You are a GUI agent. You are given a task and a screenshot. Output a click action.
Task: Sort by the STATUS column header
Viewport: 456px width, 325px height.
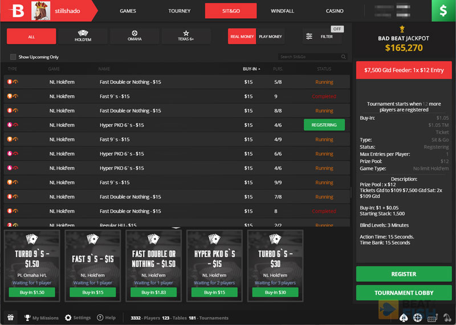[324, 69]
